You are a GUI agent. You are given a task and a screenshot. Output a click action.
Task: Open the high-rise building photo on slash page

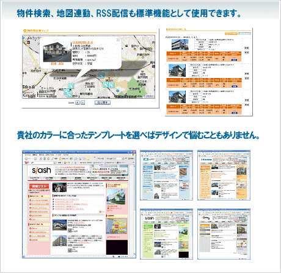pyautogui.click(x=59, y=241)
